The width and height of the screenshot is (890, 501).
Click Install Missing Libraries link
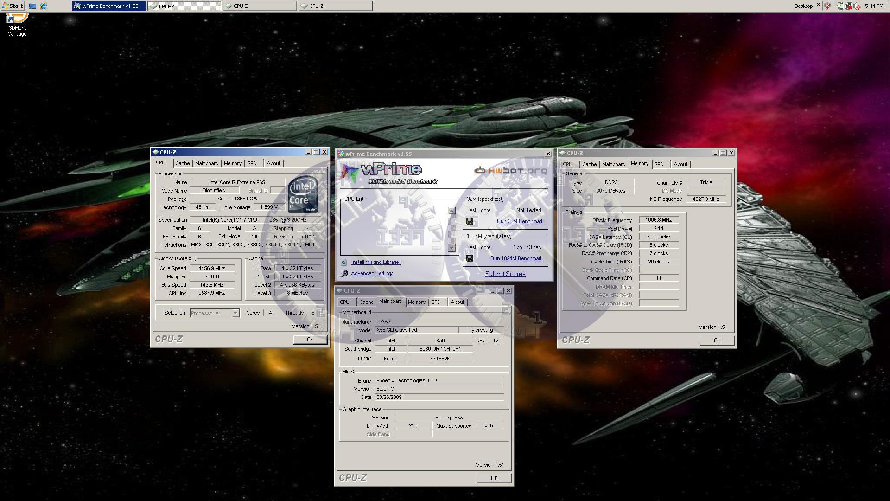tap(376, 263)
